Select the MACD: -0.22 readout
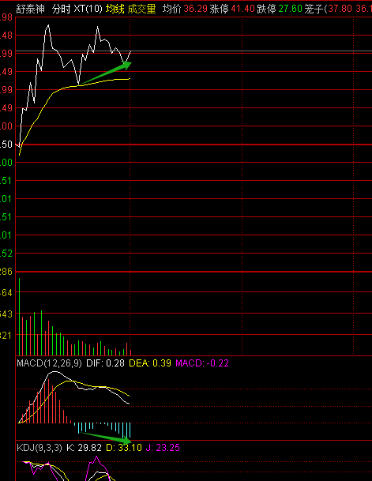The image size is (372, 481). point(202,363)
